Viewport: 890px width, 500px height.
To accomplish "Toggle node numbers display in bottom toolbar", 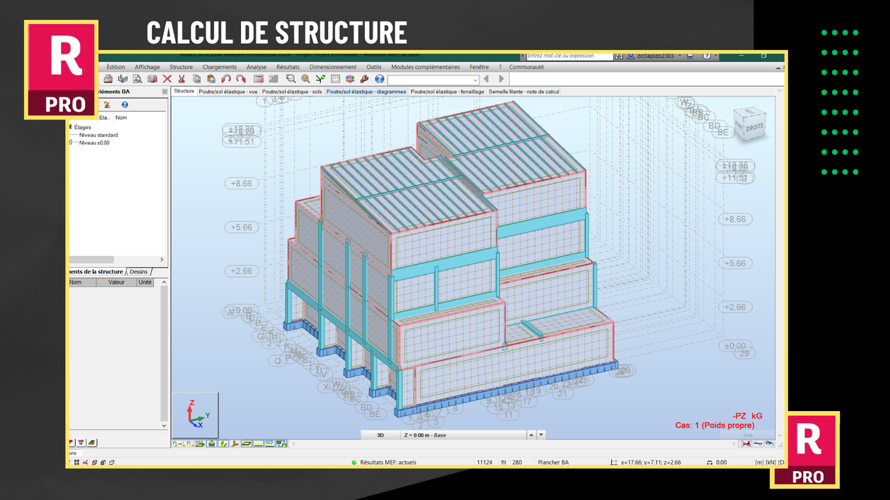I will (x=177, y=444).
